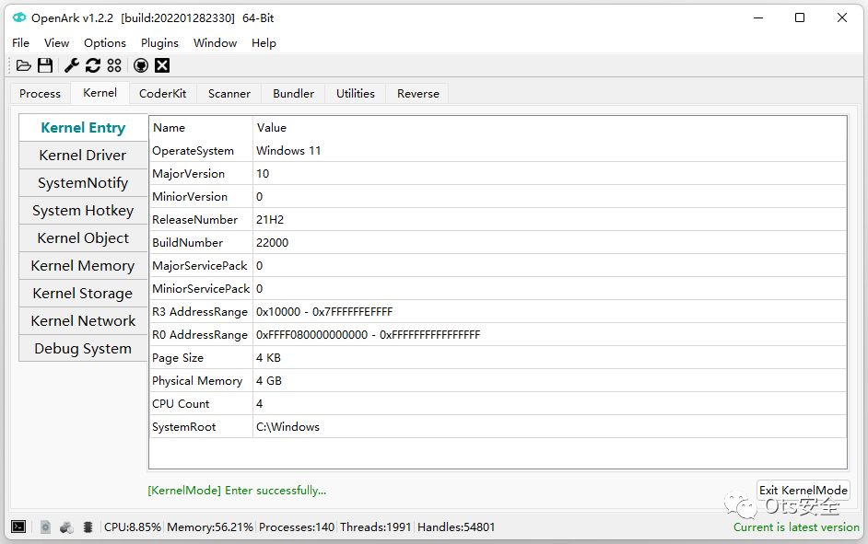Open the Plugins menu

point(159,43)
